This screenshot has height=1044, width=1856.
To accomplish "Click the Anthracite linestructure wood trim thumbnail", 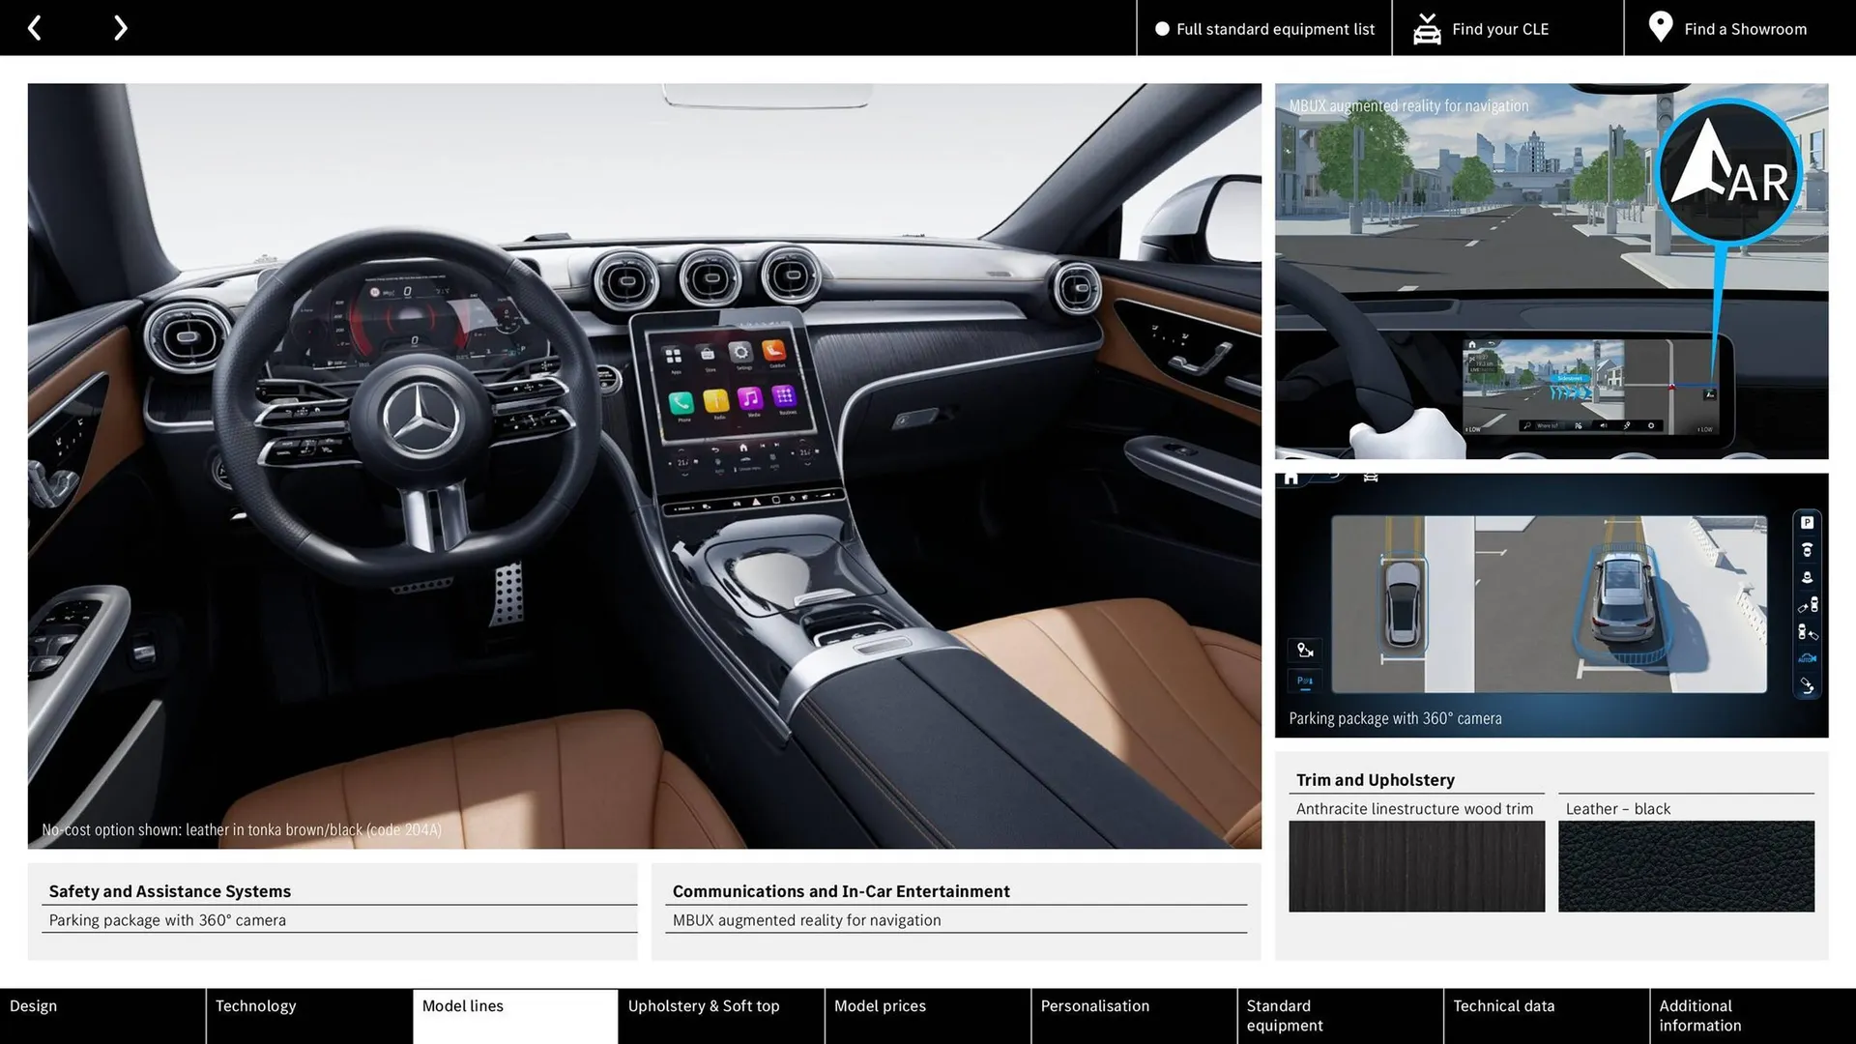I will click(x=1416, y=866).
